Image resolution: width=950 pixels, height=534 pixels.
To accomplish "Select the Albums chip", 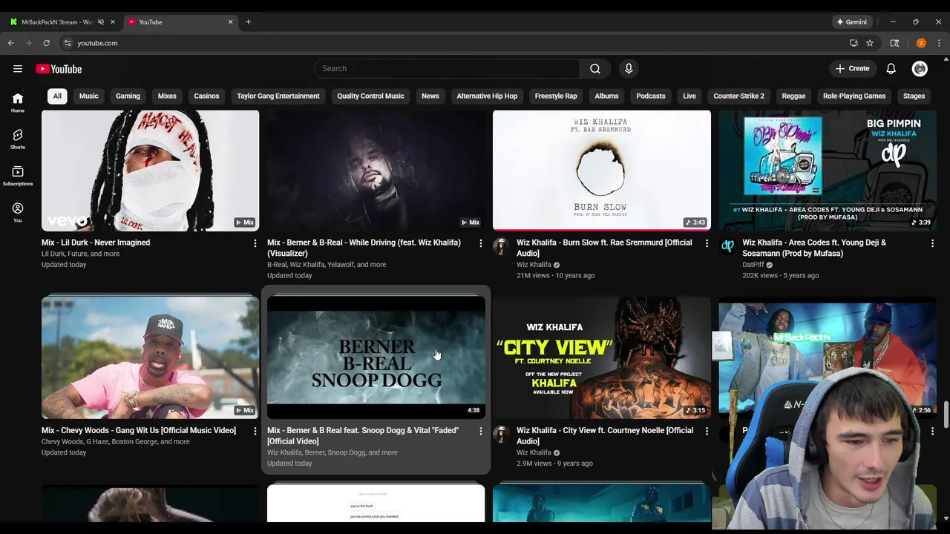I will coord(606,96).
